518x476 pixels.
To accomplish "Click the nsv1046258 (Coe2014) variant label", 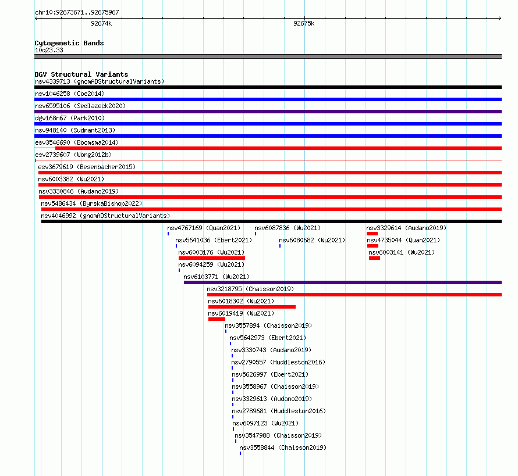I will 70,94.
